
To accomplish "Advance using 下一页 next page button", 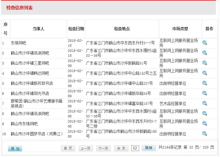I will [x=103, y=148].
